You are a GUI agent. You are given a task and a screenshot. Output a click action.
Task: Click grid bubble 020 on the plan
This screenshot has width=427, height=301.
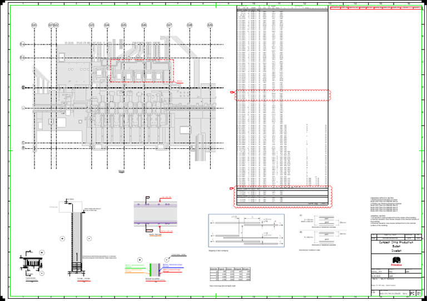pos(34,26)
